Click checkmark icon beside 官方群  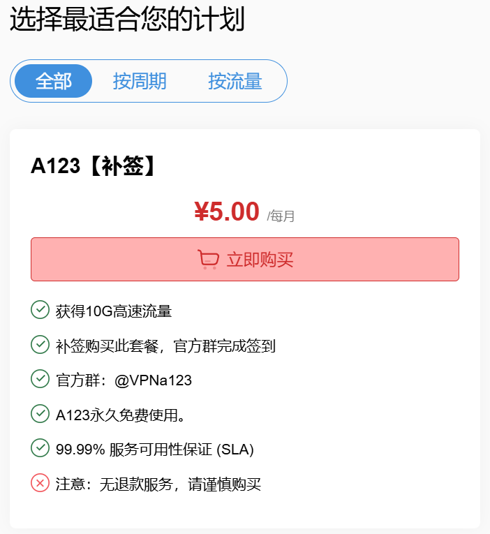coord(40,379)
